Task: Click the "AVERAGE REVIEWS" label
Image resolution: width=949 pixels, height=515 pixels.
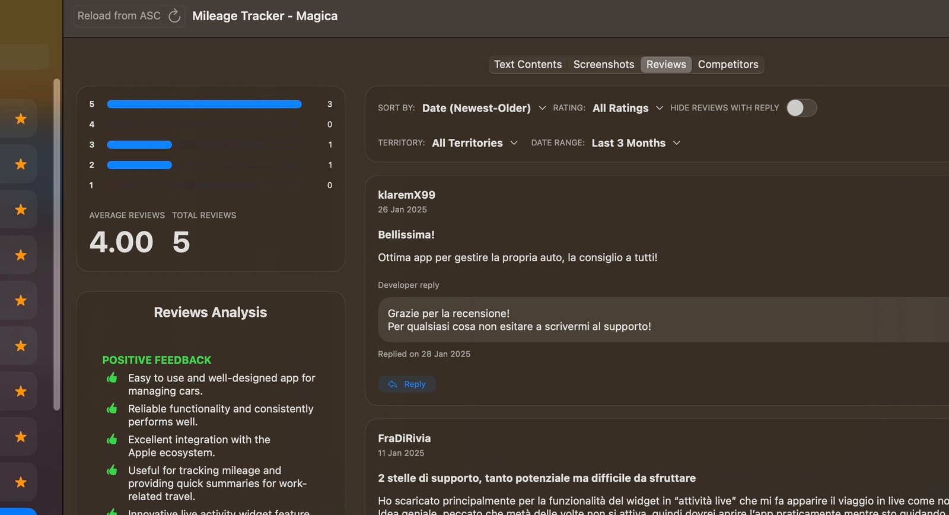Action: [x=127, y=215]
